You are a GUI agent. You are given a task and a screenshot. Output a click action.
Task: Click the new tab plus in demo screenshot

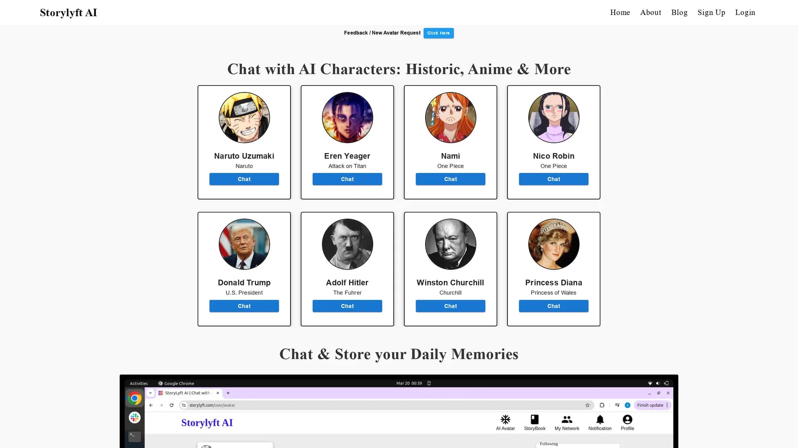(228, 393)
